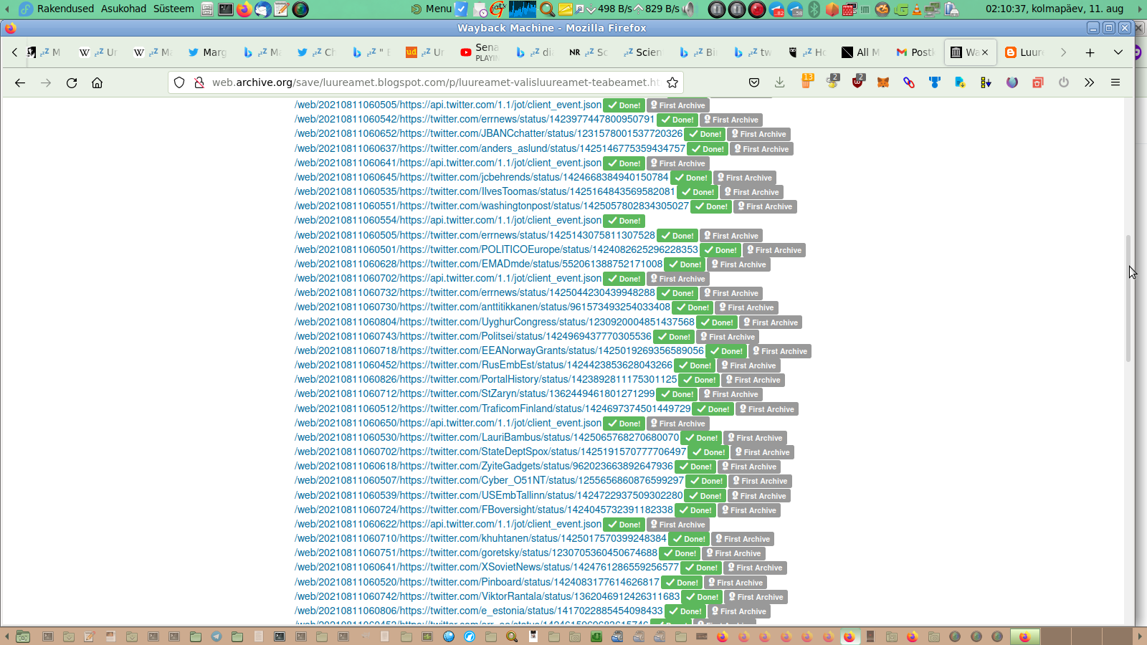Click the address bar URL field
This screenshot has height=645, width=1147.
click(x=435, y=82)
